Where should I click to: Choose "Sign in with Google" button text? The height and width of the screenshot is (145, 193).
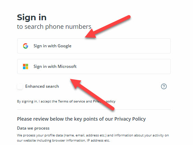(x=52, y=46)
